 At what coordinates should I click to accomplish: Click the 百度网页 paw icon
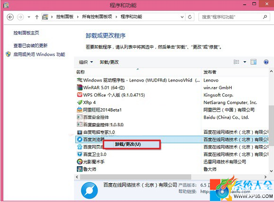tap(80, 147)
